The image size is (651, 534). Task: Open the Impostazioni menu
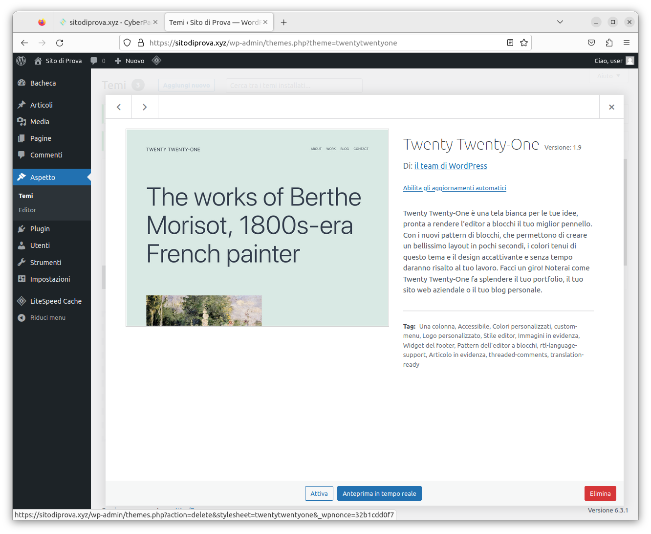[52, 279]
